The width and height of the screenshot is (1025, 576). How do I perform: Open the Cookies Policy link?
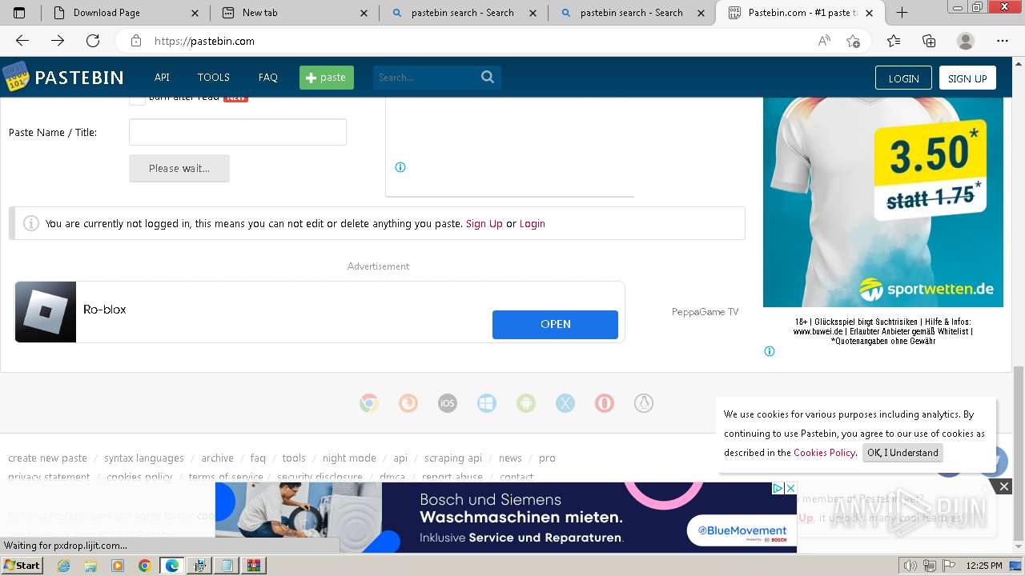[x=824, y=453]
